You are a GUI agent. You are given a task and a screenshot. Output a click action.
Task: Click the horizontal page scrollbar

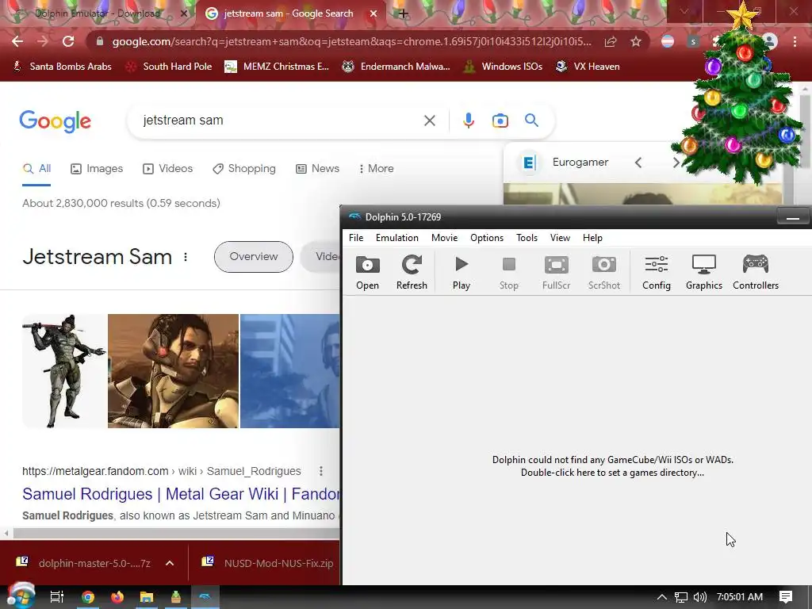pos(176,533)
